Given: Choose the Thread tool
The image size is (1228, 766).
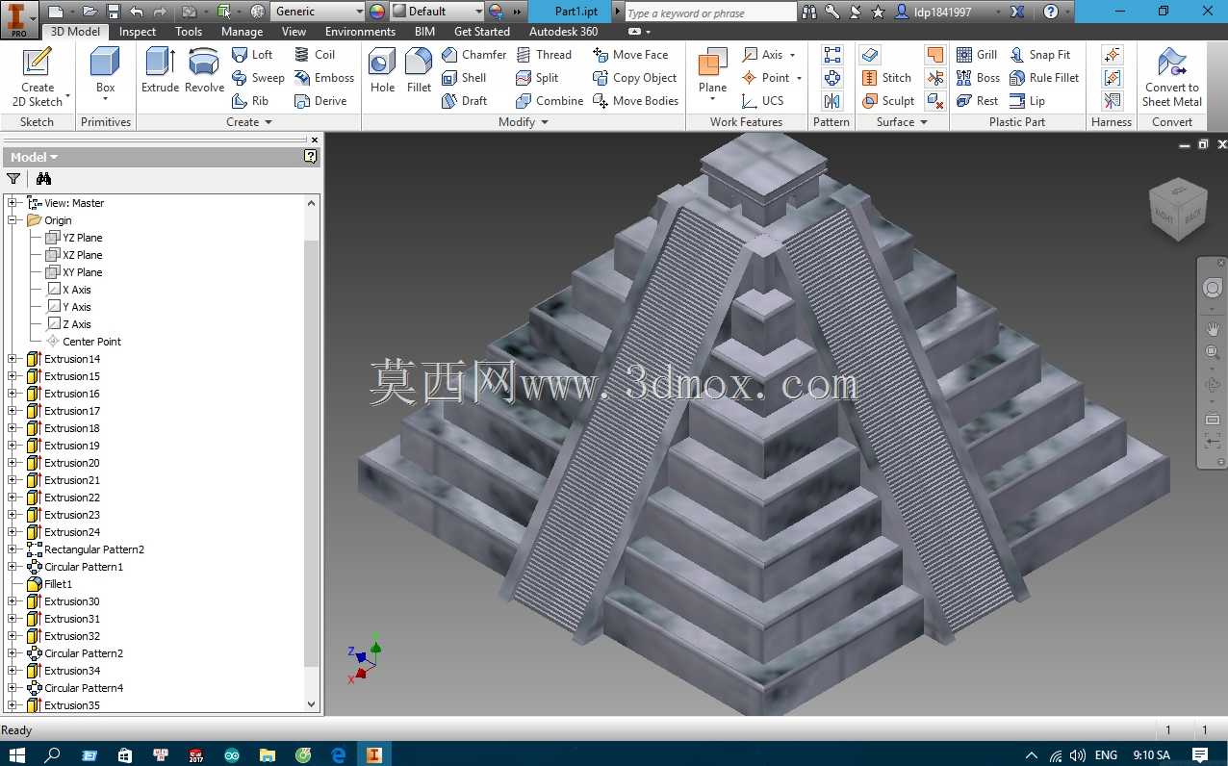Looking at the screenshot, I should [544, 55].
